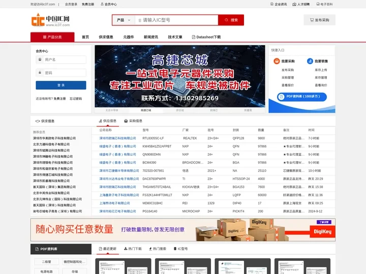This screenshot has width=366, height=274.
Task: Click company 深圳市华美欧电子科技有限公司 in recommended list
Action: [54, 138]
